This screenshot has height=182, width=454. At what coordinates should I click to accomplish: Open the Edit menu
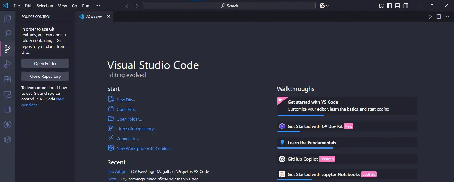click(x=28, y=6)
